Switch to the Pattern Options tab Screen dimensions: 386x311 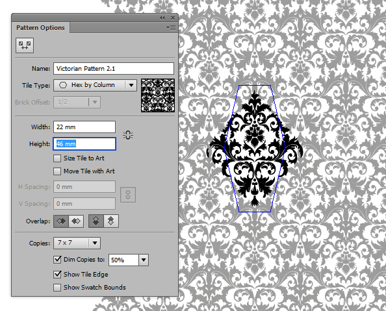(40, 27)
